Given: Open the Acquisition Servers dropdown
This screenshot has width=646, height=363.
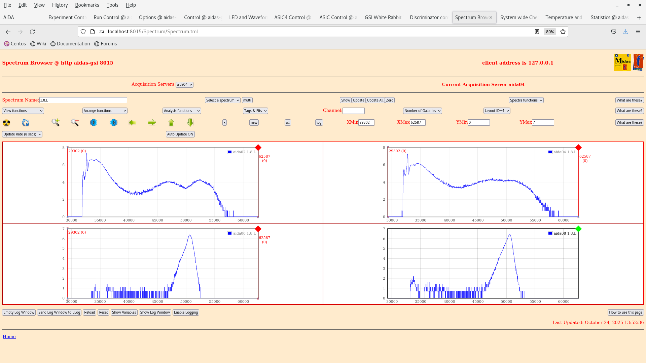Looking at the screenshot, I should click(184, 84).
